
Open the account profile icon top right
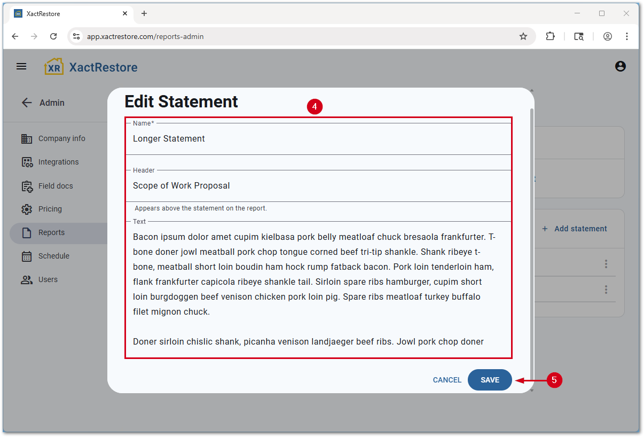[x=620, y=66]
